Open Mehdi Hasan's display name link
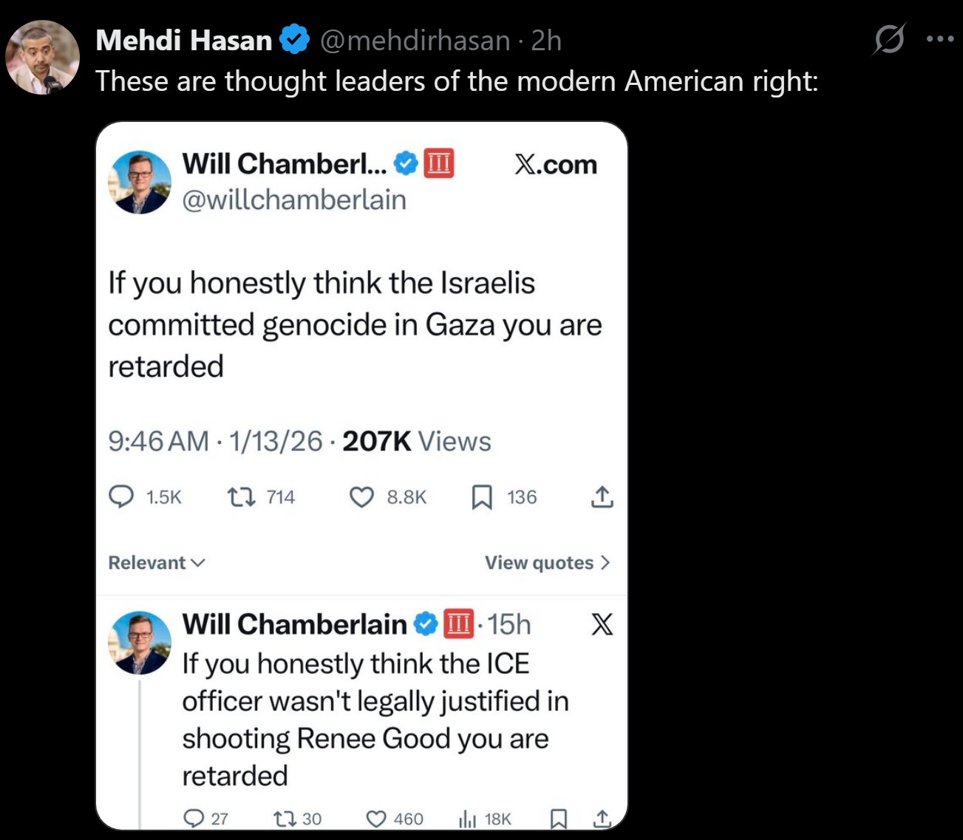963x840 pixels. (x=184, y=41)
